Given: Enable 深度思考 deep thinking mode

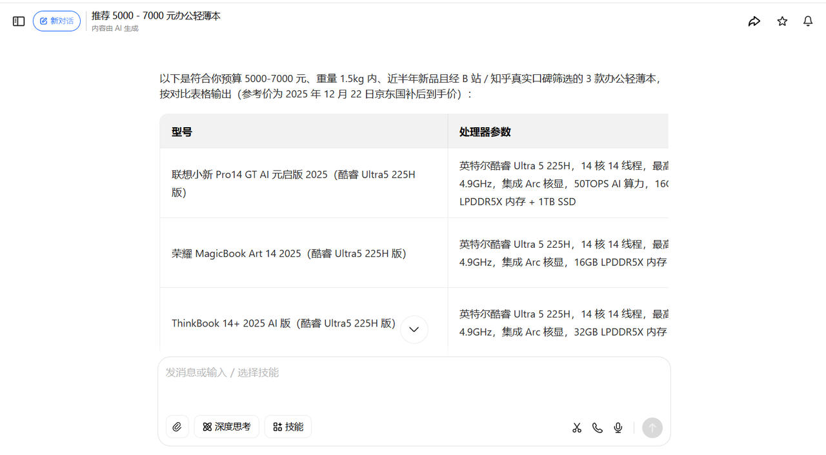Looking at the screenshot, I should click(x=227, y=427).
